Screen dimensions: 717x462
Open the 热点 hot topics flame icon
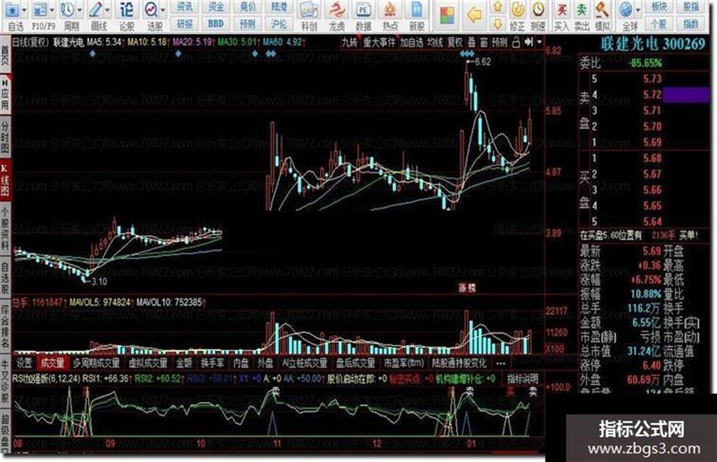[390, 11]
